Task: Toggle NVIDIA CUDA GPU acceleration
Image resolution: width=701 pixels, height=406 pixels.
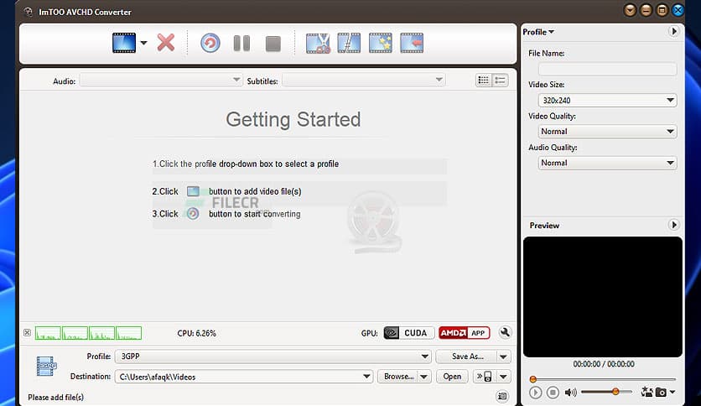Action: pyautogui.click(x=409, y=333)
